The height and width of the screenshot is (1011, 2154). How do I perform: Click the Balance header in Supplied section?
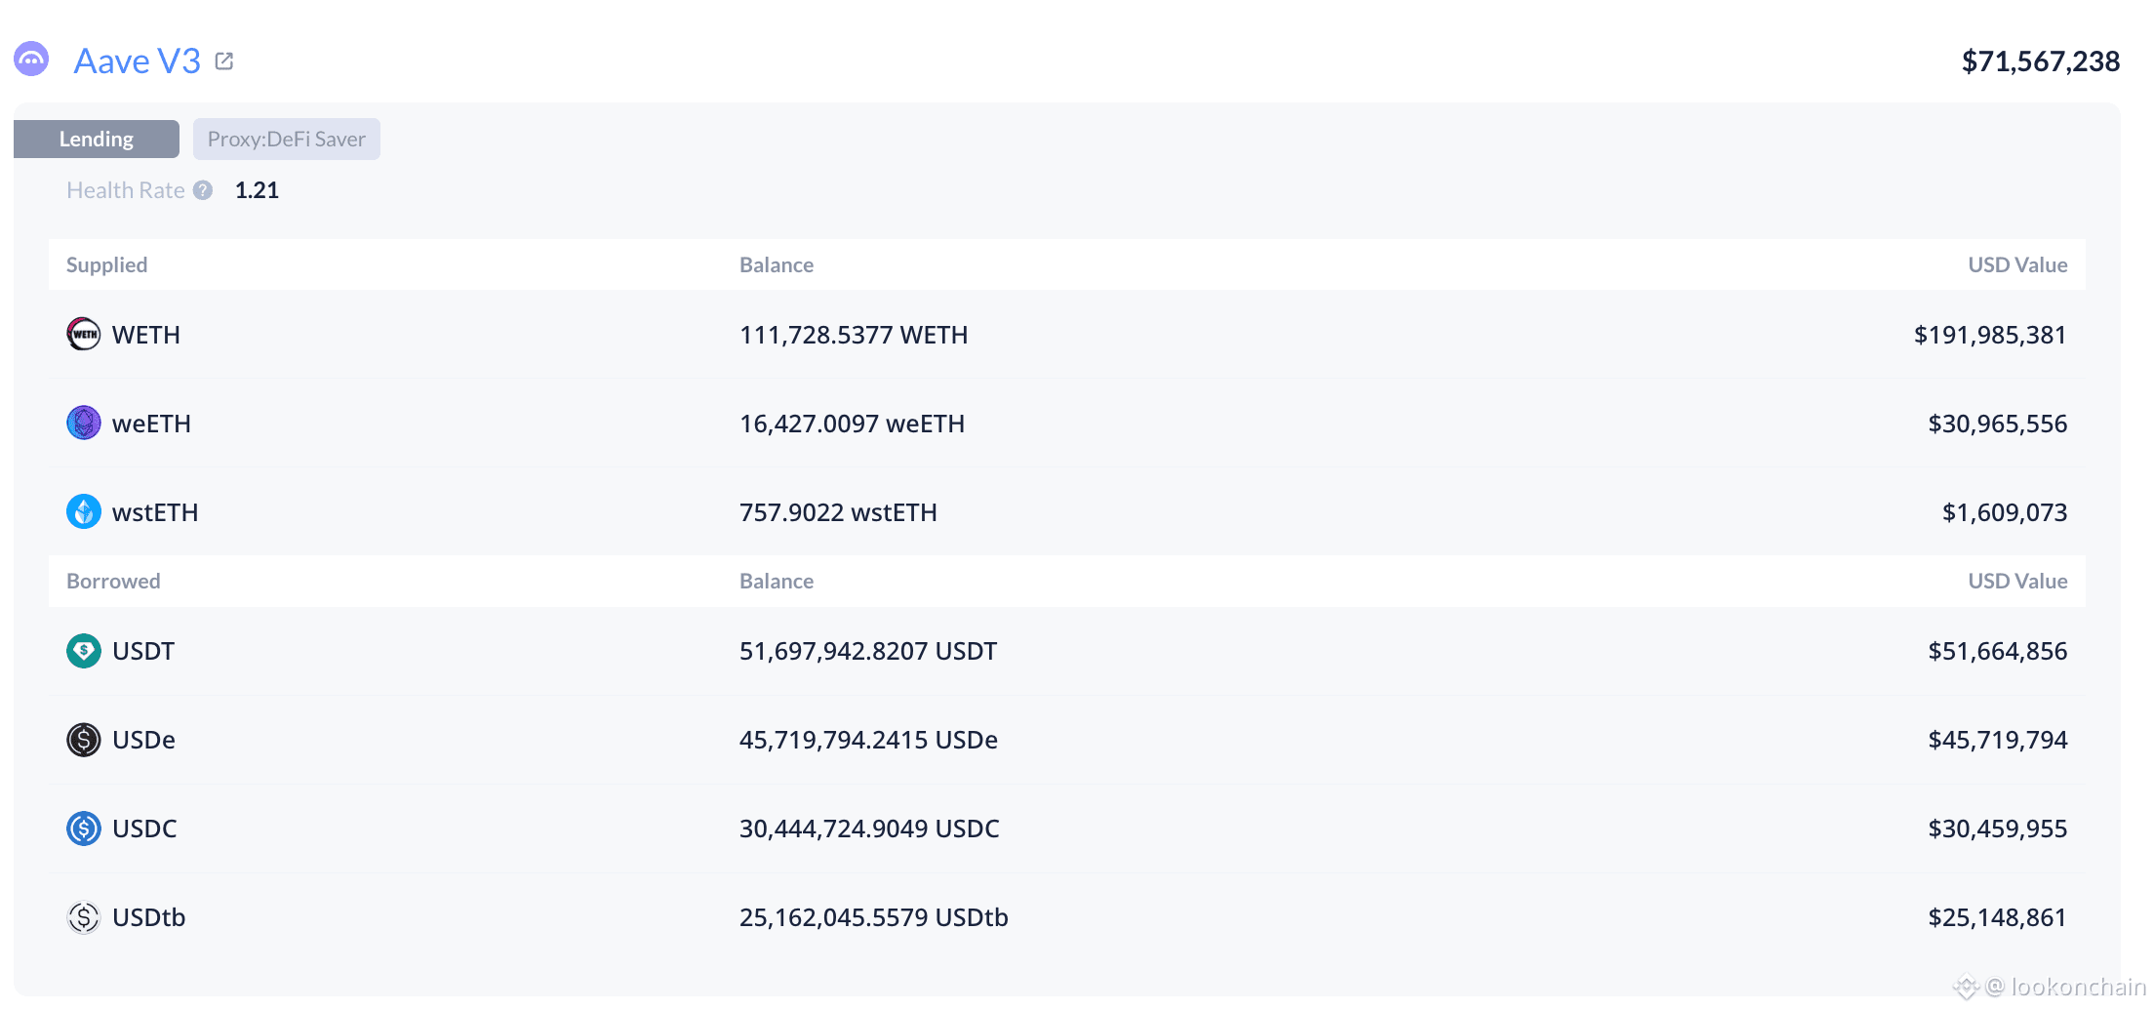tap(777, 265)
